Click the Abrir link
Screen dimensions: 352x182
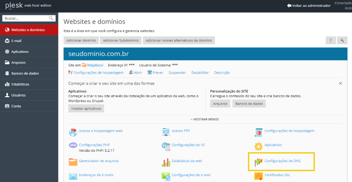pyautogui.click(x=138, y=73)
